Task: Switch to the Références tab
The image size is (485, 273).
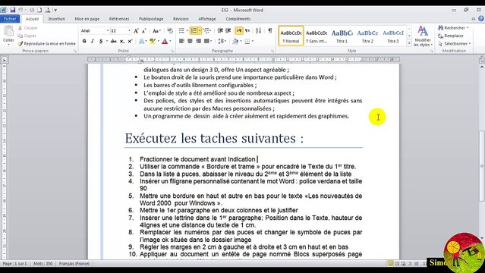Action: click(119, 19)
